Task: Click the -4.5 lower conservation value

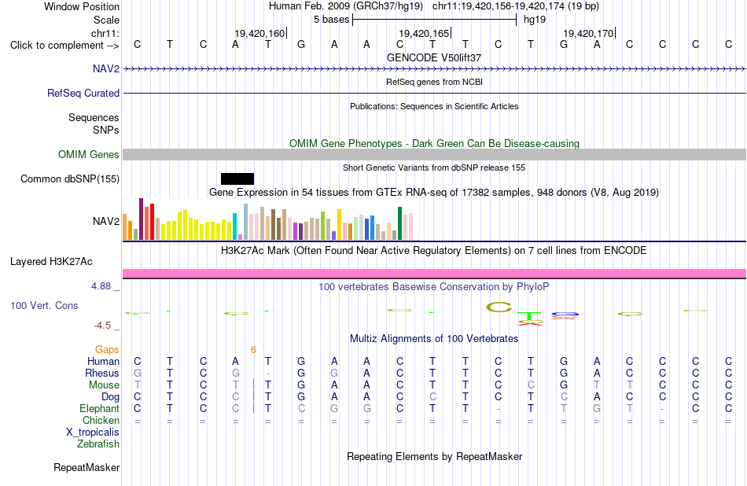Action: click(102, 326)
